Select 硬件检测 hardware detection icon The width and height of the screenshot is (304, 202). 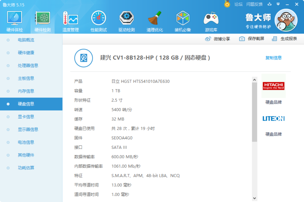(x=42, y=21)
